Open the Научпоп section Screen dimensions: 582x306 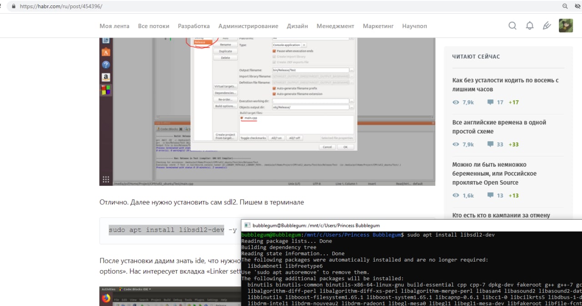coord(415,26)
